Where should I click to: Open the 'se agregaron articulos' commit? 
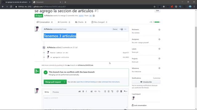59,57
